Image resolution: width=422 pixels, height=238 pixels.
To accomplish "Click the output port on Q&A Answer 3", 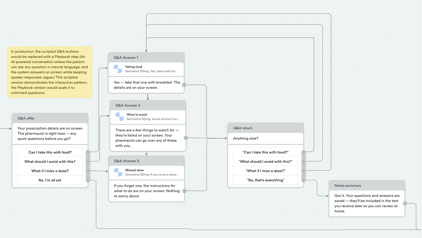I will [x=185, y=191].
